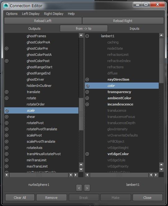Collapse the lambert1 node tree
The image size is (168, 206).
(x=87, y=36)
